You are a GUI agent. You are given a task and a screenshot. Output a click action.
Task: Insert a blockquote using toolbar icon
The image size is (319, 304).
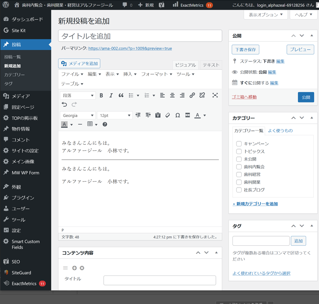[121, 96]
